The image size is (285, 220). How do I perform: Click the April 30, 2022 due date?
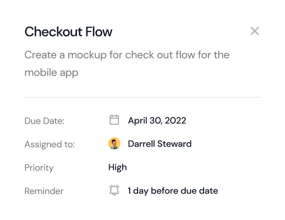tap(157, 121)
